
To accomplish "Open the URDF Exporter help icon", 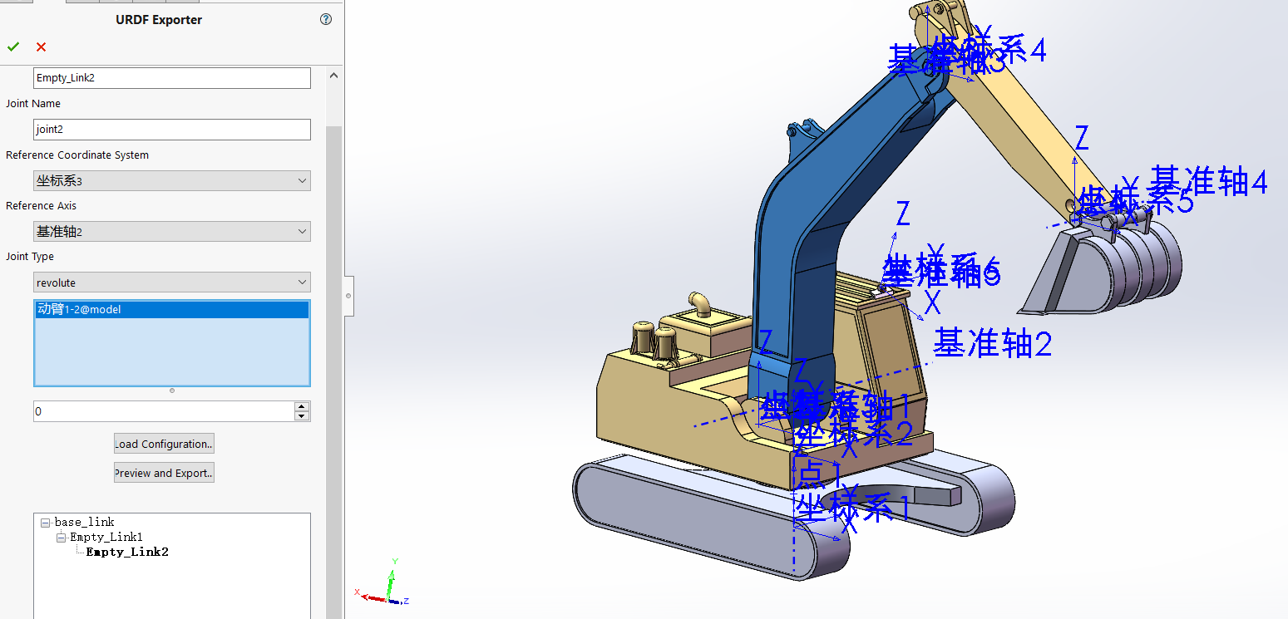I will pyautogui.click(x=326, y=19).
